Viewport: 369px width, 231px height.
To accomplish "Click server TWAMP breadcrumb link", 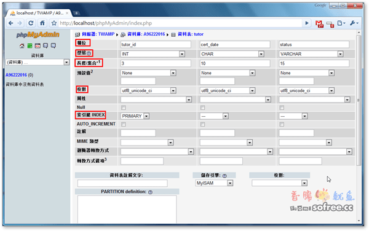I will (98, 34).
